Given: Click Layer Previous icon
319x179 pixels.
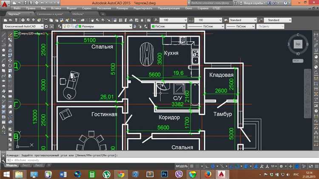Looking at the screenshot, I should [x=140, y=26].
